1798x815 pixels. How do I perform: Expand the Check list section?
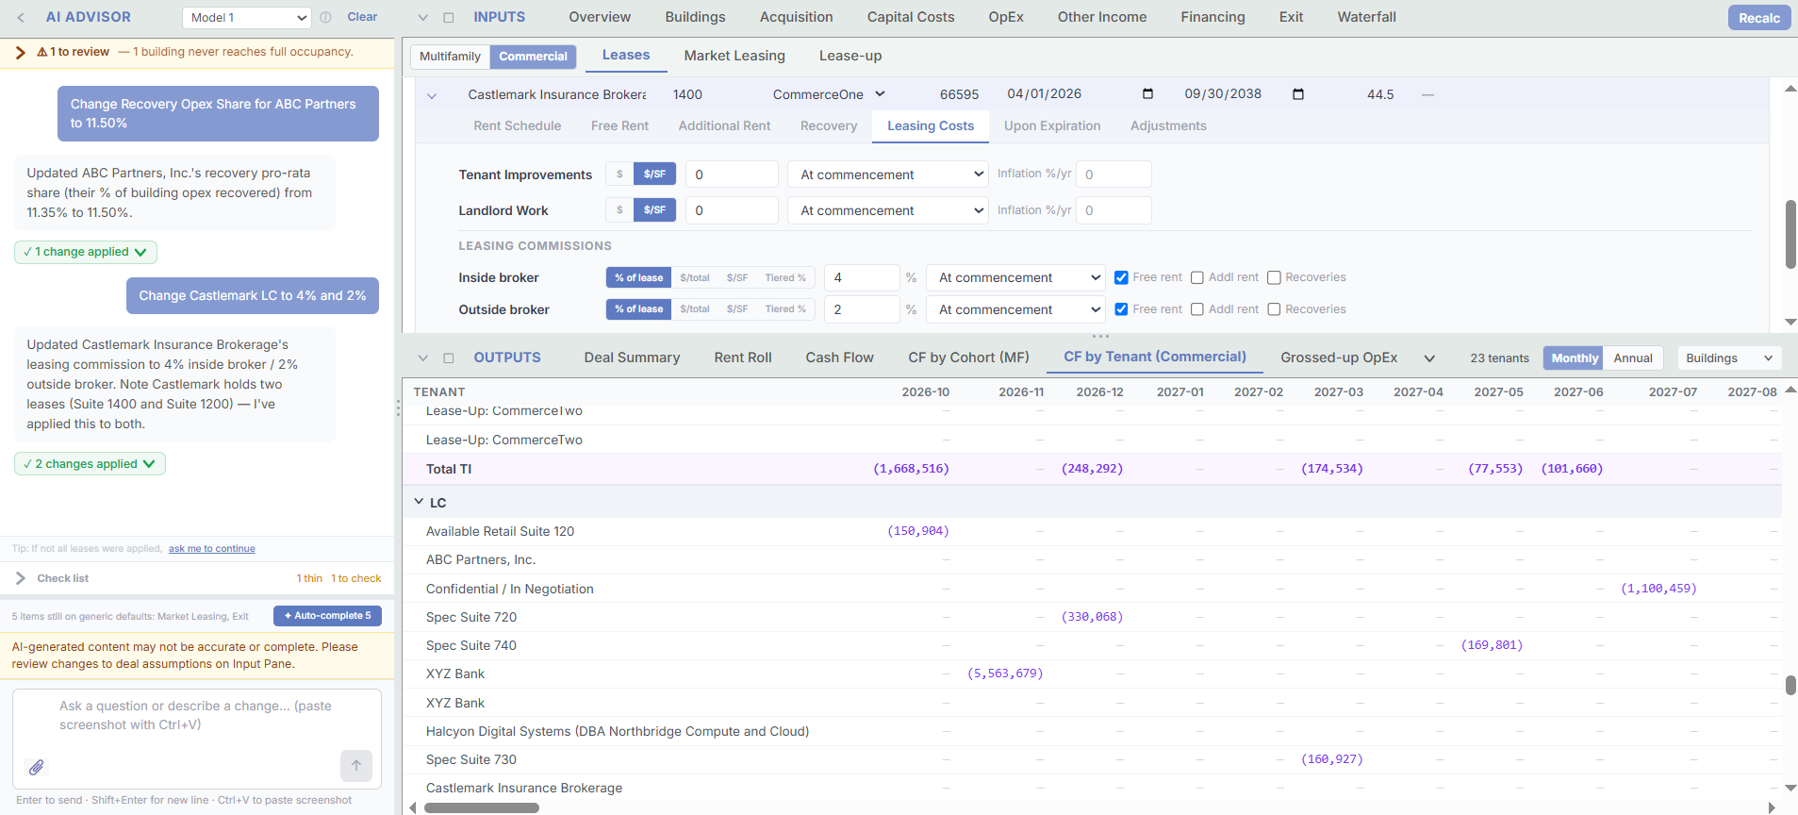click(20, 578)
